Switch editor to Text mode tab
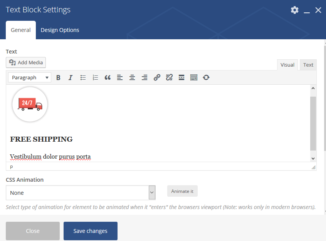The height and width of the screenshot is (241, 326). (x=308, y=65)
